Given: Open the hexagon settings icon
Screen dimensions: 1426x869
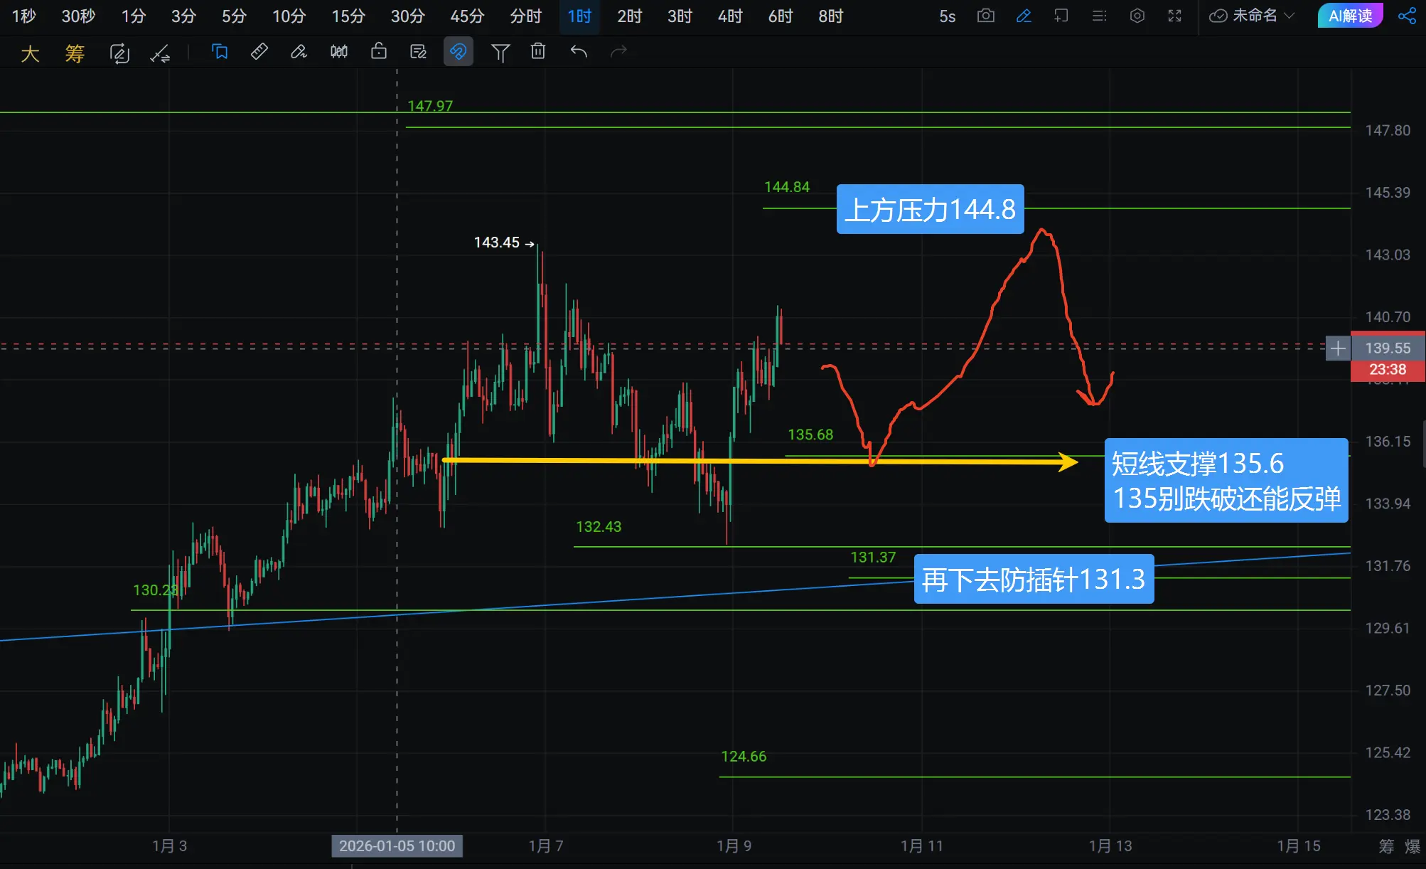Looking at the screenshot, I should (1137, 16).
